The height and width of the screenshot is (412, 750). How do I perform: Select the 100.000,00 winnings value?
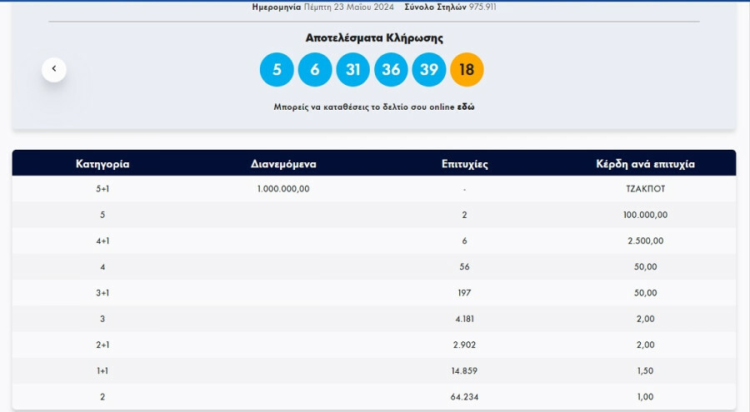click(x=645, y=215)
